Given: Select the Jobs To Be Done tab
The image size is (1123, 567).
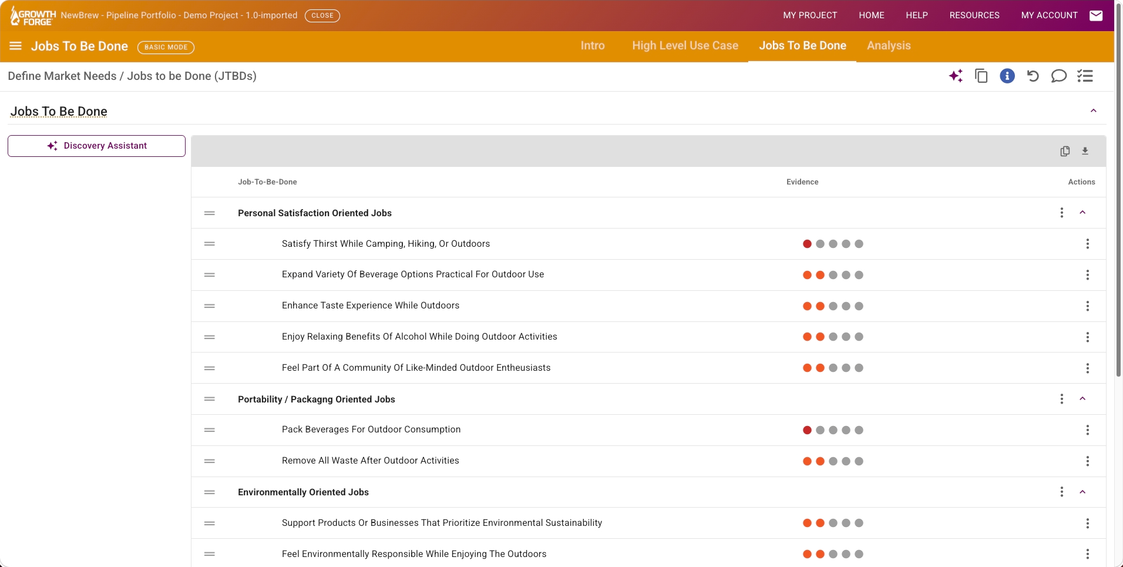Looking at the screenshot, I should 802,46.
